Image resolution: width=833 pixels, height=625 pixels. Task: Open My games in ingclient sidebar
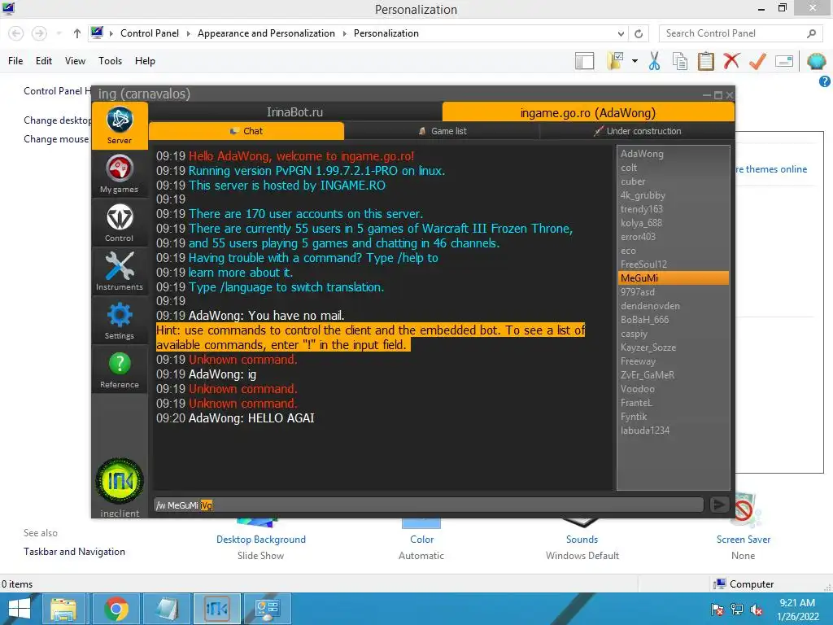120,174
